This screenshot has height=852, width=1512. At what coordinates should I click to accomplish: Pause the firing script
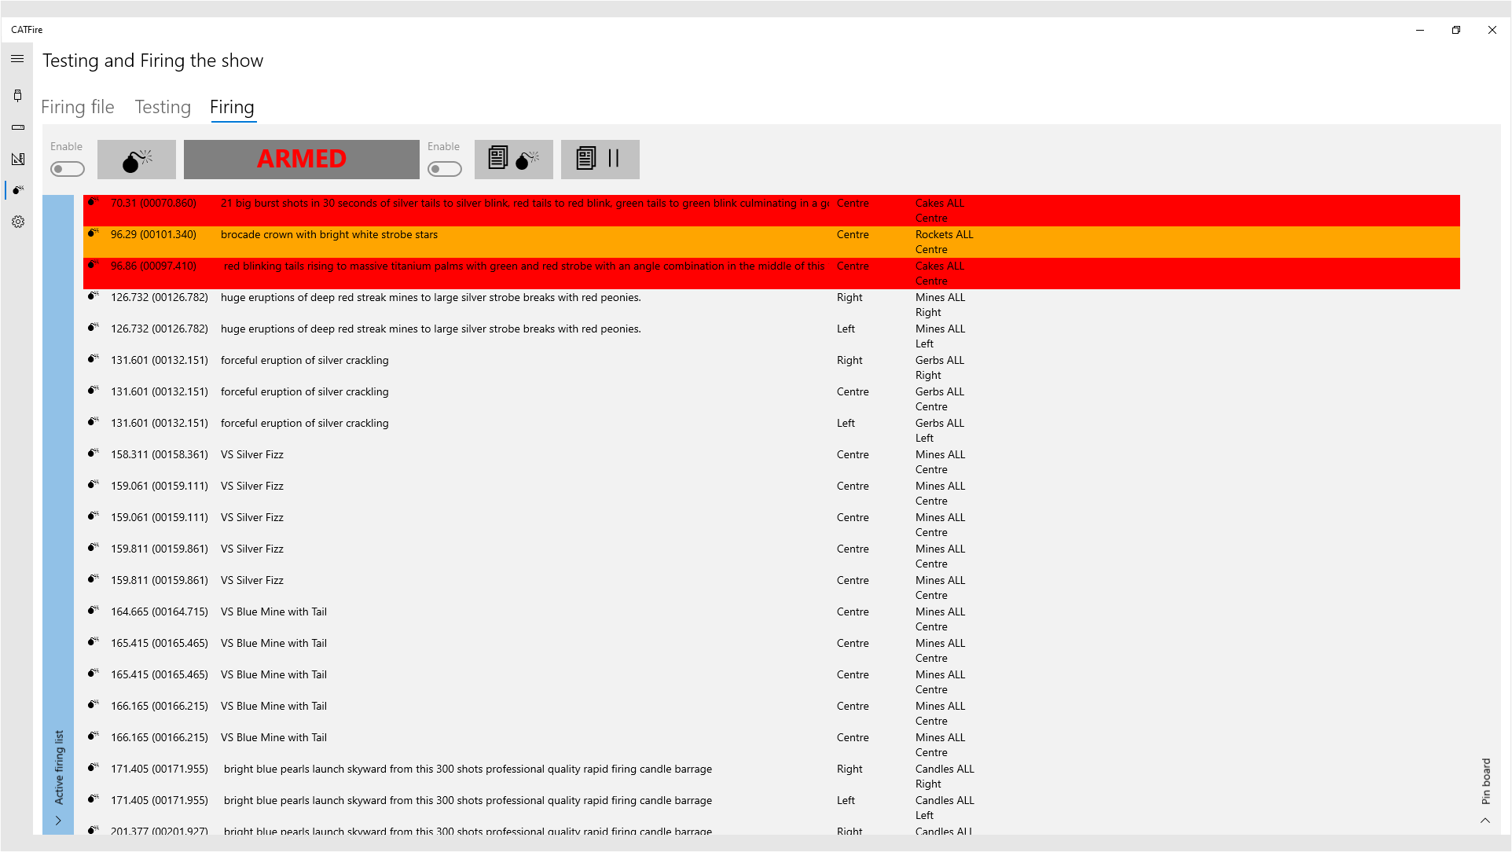tap(600, 160)
